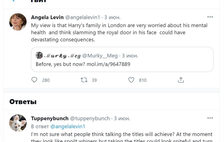Open more options on Tuppenybunch's reply

210,118
